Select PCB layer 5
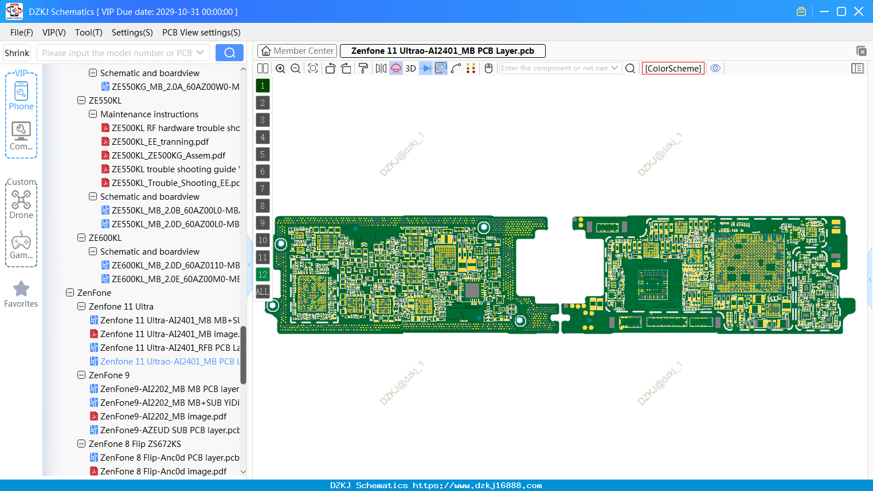Image resolution: width=873 pixels, height=491 pixels. [x=263, y=155]
